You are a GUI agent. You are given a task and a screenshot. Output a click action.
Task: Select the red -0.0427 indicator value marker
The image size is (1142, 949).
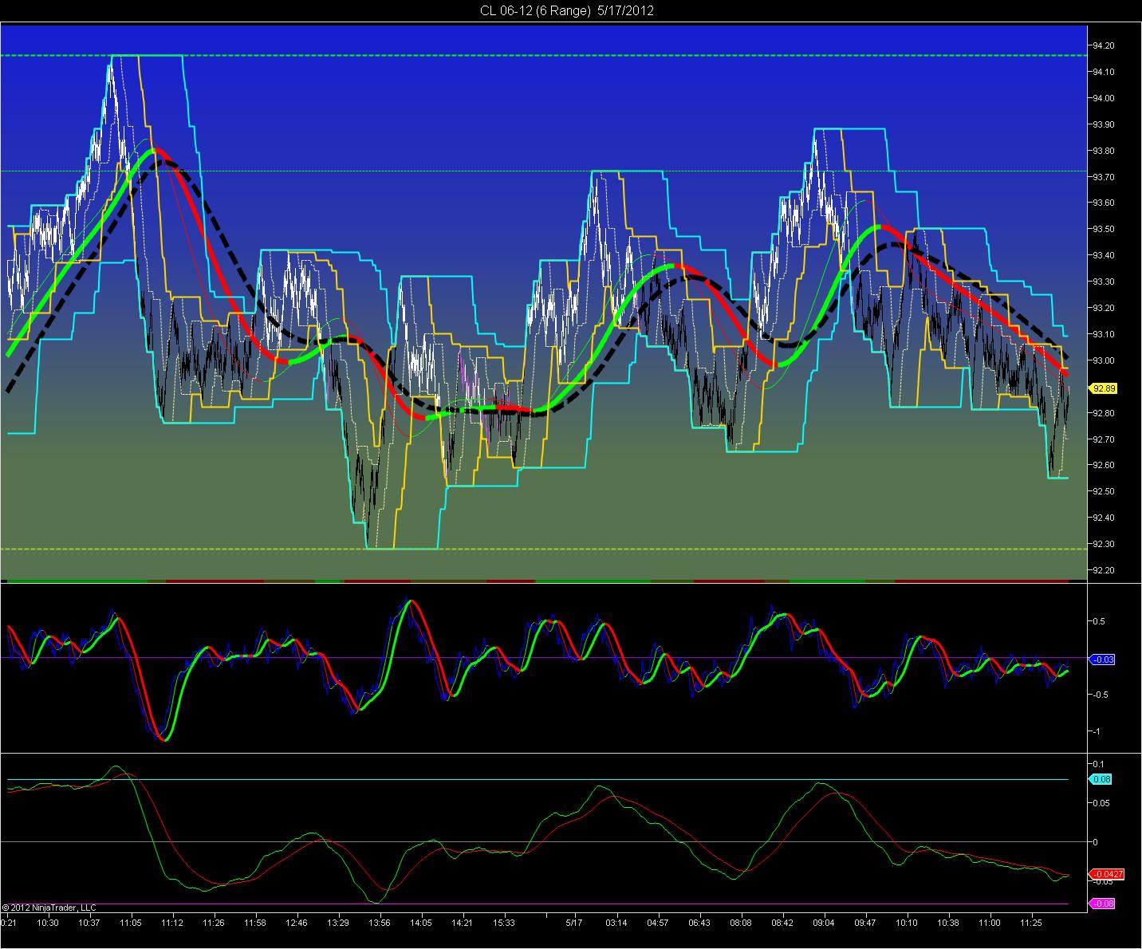[x=1106, y=875]
